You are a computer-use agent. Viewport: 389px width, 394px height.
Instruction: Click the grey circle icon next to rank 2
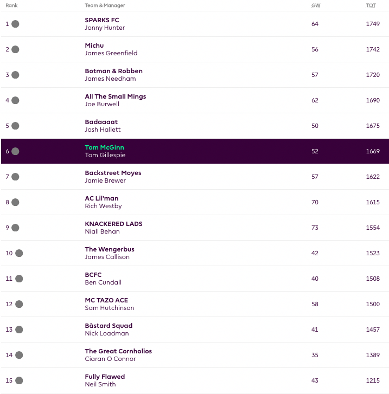(15, 49)
